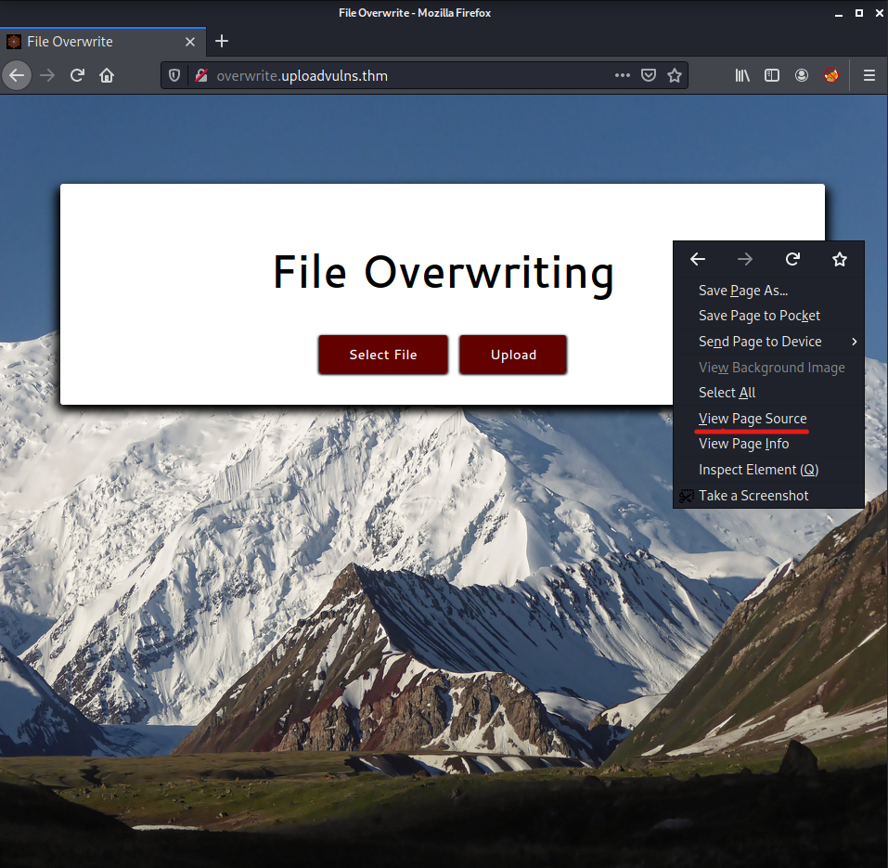
Task: Click the Forward arrow in the context menu
Action: click(745, 260)
